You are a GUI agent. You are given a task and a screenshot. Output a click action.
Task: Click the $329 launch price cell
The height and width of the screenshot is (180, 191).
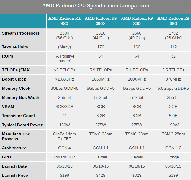[x=137, y=175]
